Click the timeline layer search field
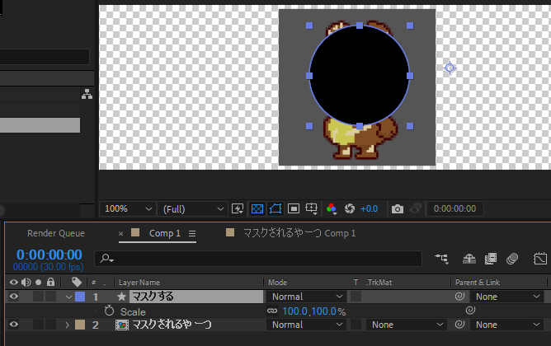Image resolution: width=551 pixels, height=346 pixels. pos(258,259)
